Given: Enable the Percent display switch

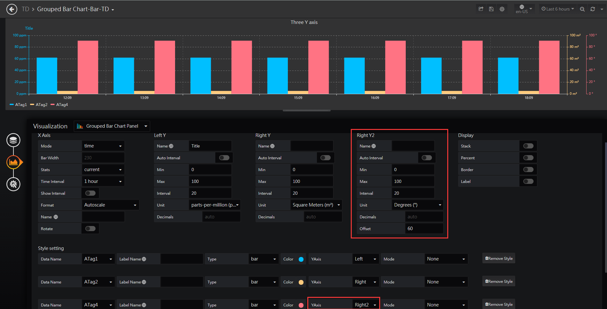Looking at the screenshot, I should point(528,158).
